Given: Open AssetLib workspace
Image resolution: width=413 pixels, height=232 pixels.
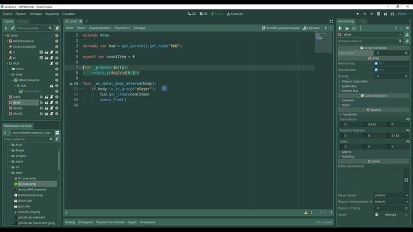Looking at the screenshot, I should pyautogui.click(x=235, y=14).
